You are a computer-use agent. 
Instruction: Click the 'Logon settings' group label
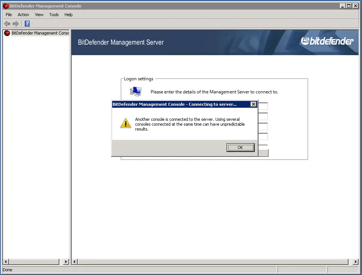pos(138,79)
